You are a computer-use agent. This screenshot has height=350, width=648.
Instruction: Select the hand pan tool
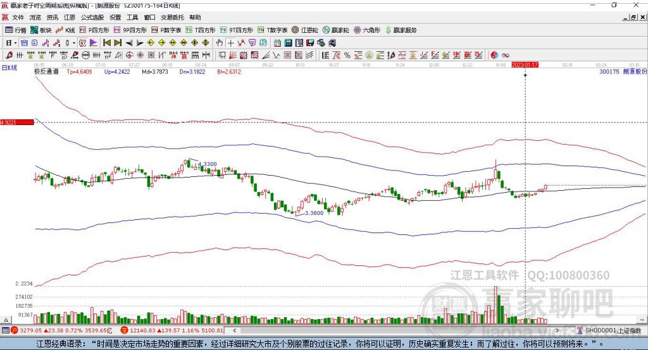point(220,43)
